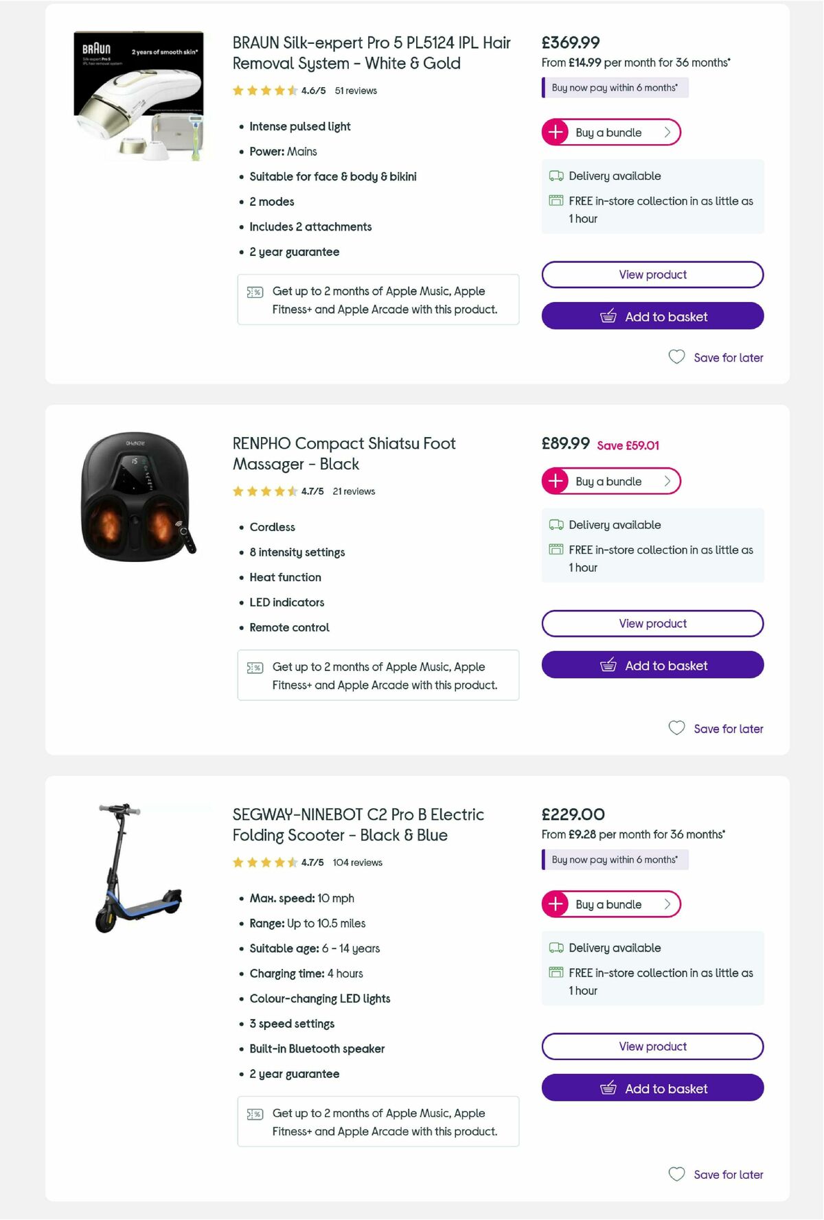Click the pink plus icon on BRAUN Buy a bundle
Image resolution: width=824 pixels, height=1220 pixels.
(x=554, y=132)
